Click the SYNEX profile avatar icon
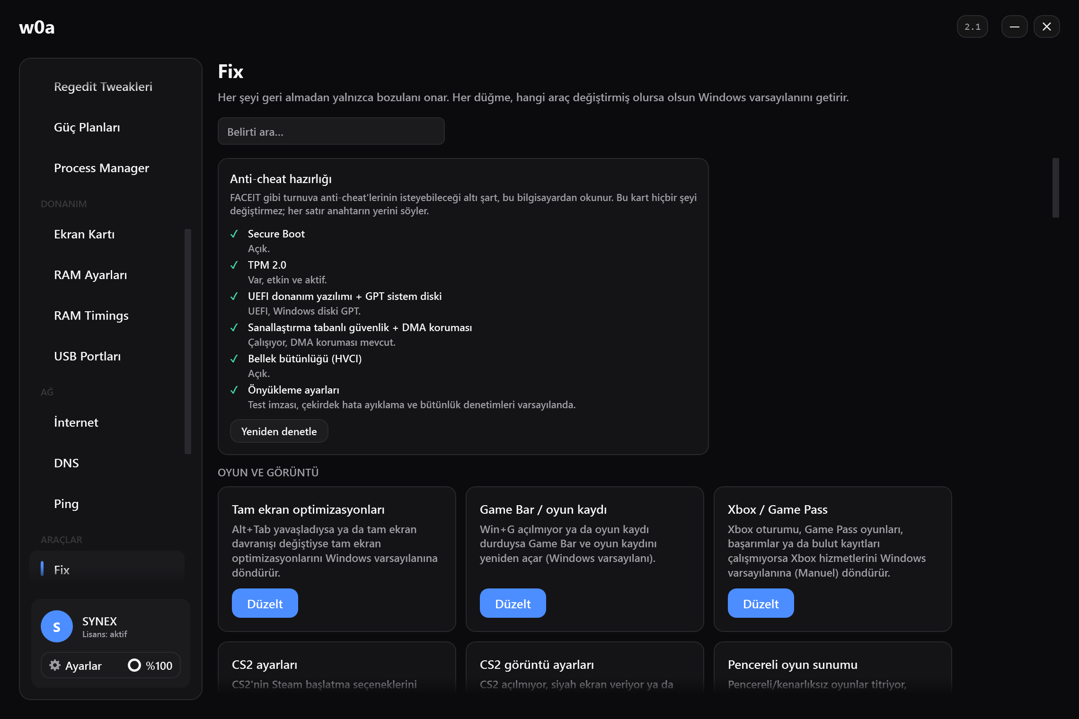This screenshot has width=1079, height=719. (57, 626)
